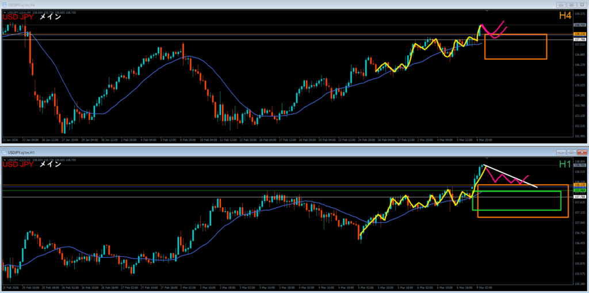589x293 pixels.
Task: Click the chart shift marker on H4 chart
Action: [488, 10]
